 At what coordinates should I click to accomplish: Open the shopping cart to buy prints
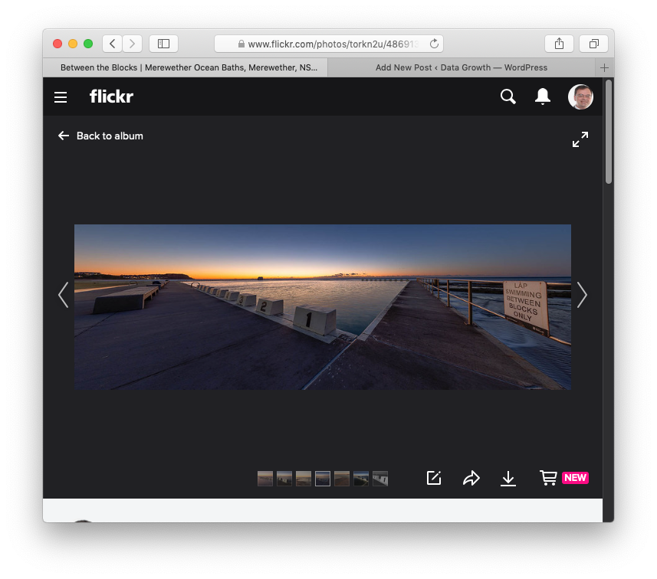point(548,478)
